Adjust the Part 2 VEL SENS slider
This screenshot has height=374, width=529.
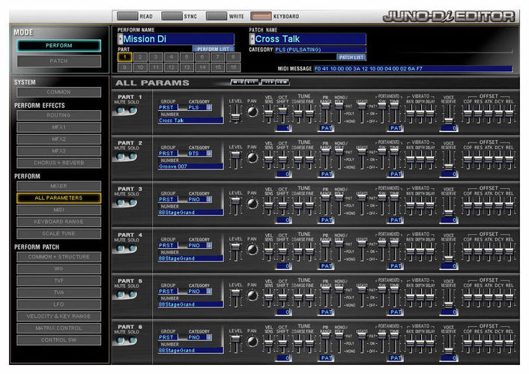tap(268, 160)
